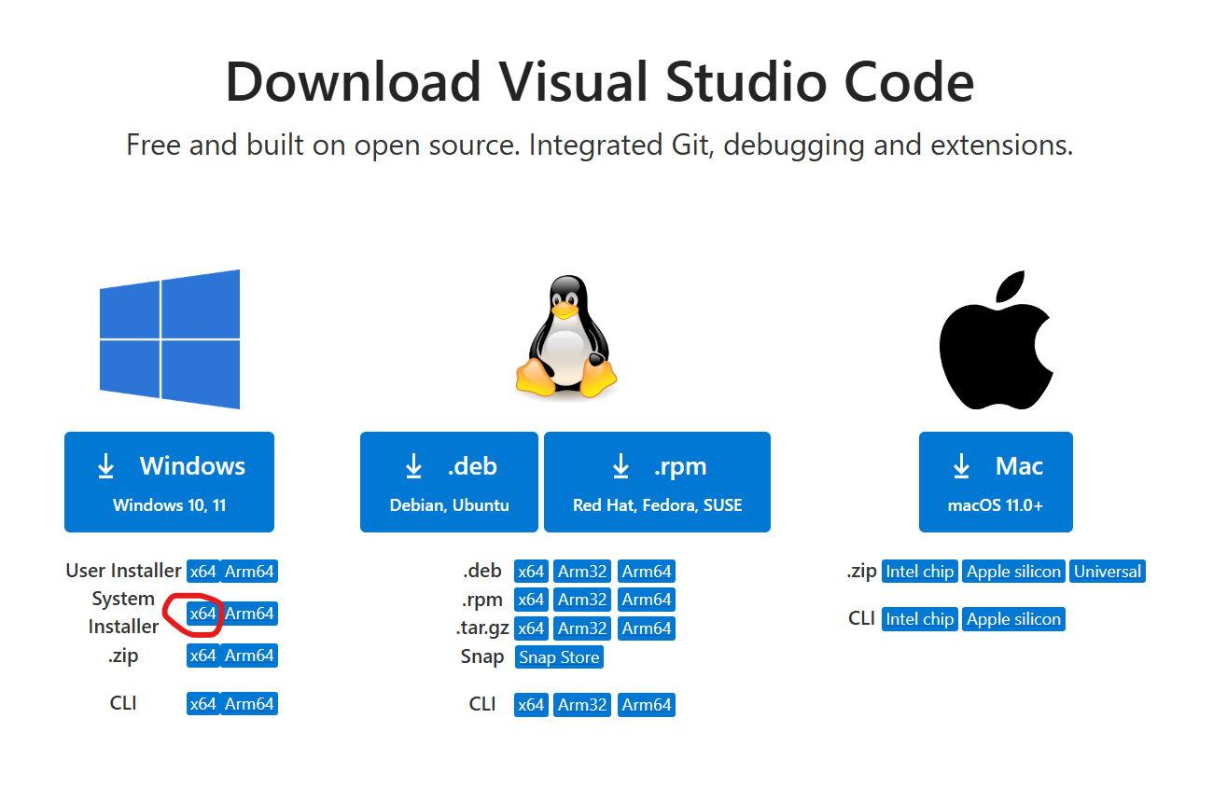
Task: Download the x64 Windows User Installer
Action: click(202, 571)
